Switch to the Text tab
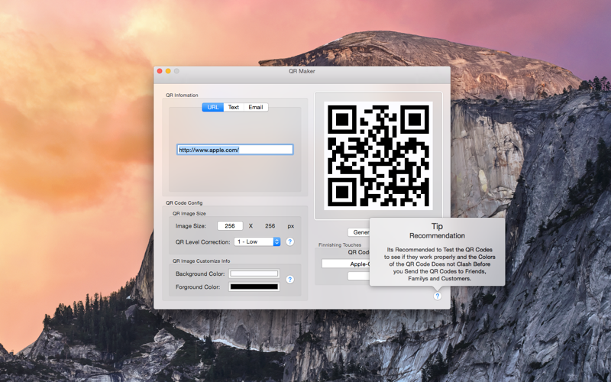The image size is (611, 382). [x=234, y=107]
